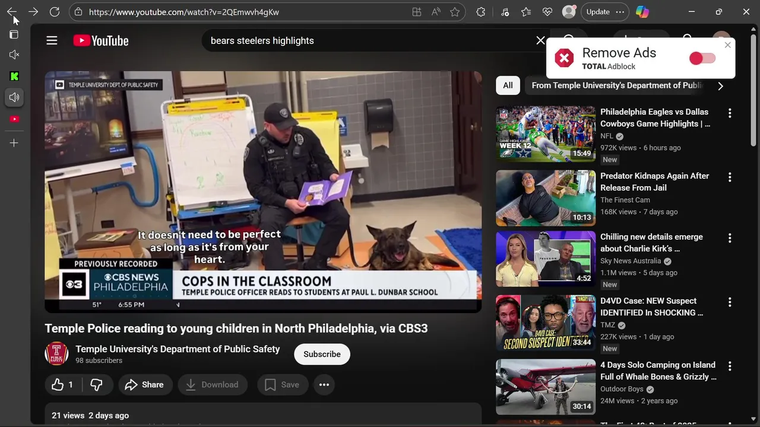Viewport: 760px width, 427px height.
Task: Reload the YouTube page
Action: [55, 12]
